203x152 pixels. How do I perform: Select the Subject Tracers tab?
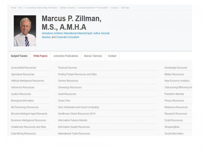pos(19,56)
